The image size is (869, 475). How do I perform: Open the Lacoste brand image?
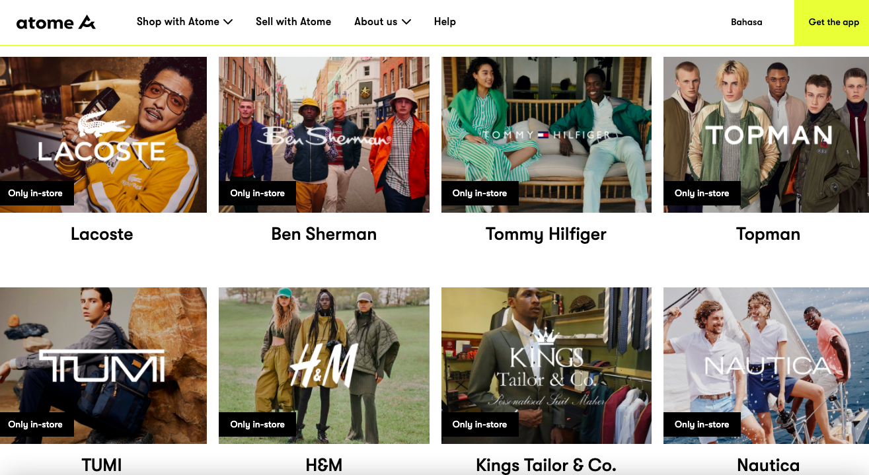[103, 135]
